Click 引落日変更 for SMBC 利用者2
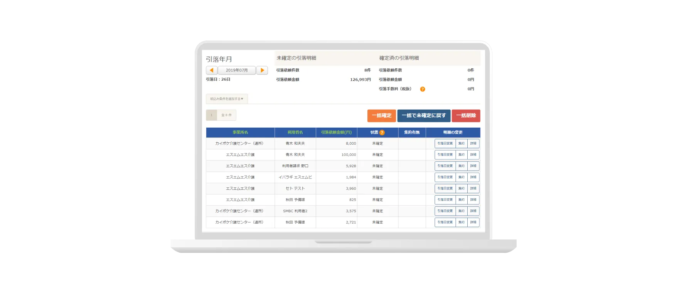The height and width of the screenshot is (287, 694). [x=445, y=211]
